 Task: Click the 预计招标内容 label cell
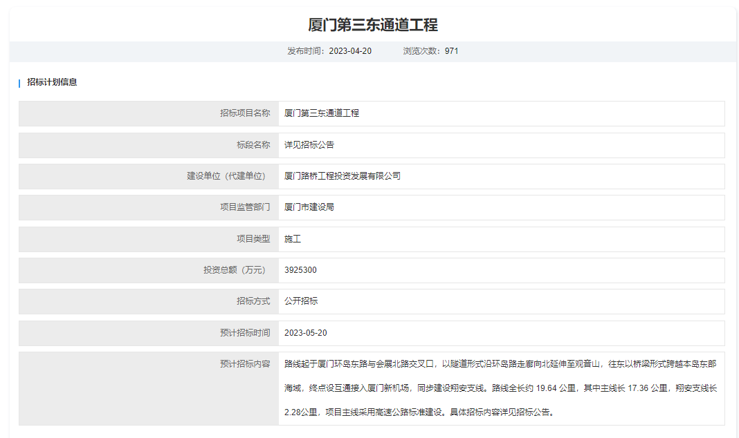(x=149, y=388)
